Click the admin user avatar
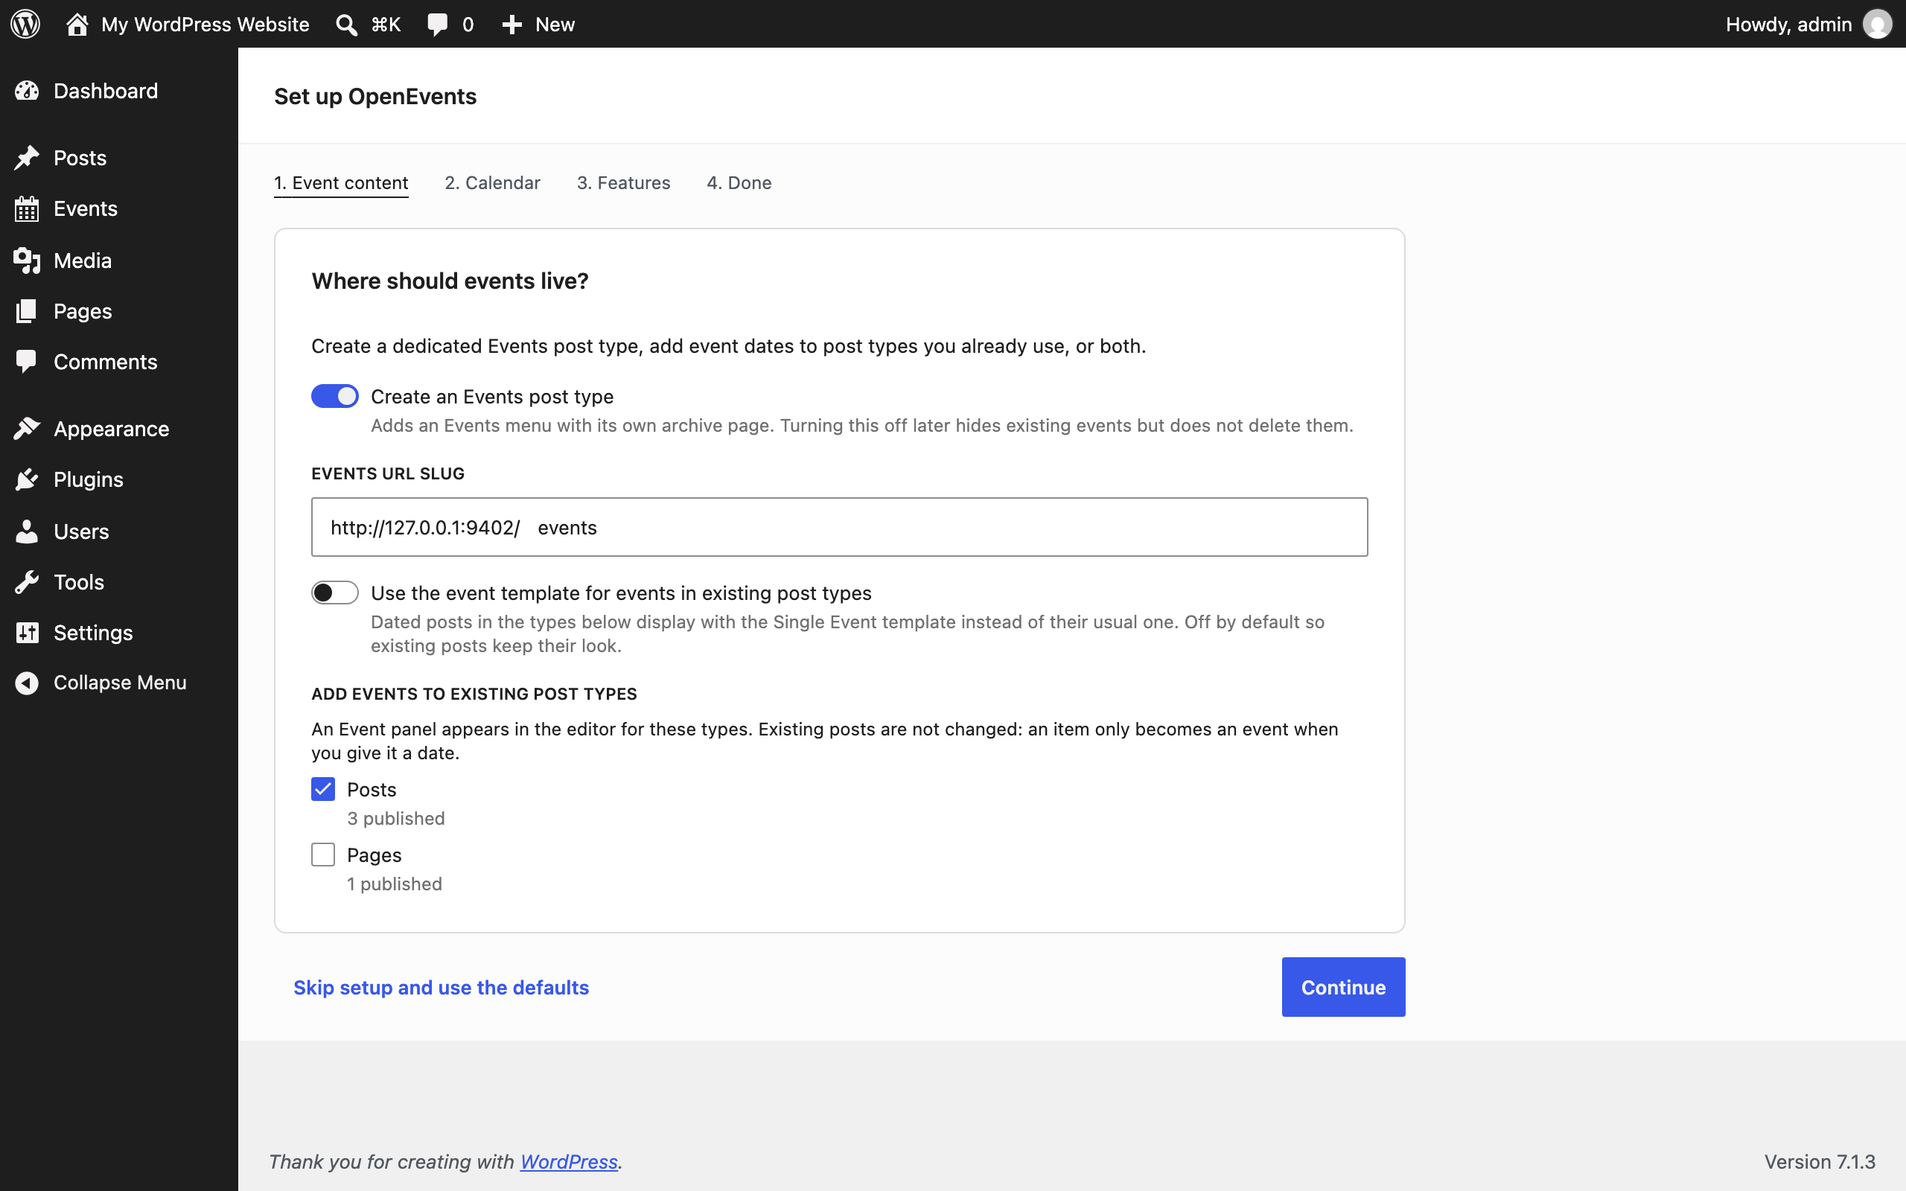 point(1877,25)
